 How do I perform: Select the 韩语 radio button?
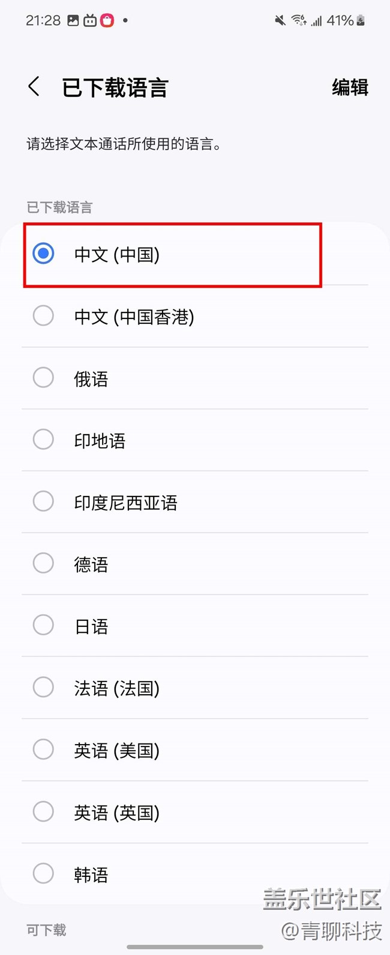43,874
